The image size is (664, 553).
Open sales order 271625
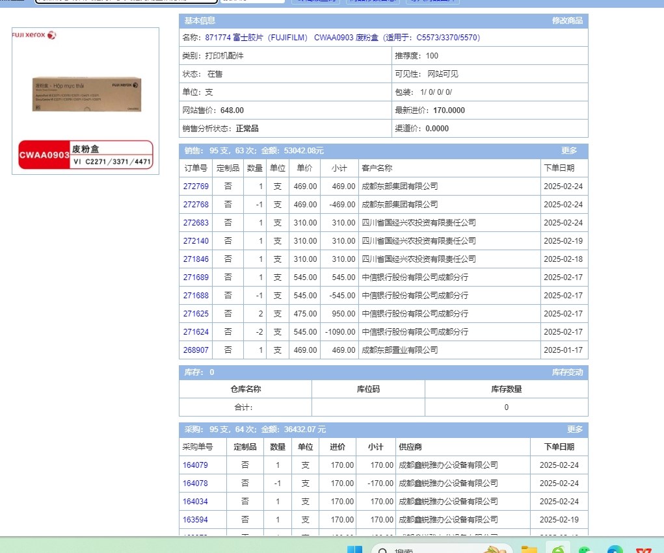point(196,313)
